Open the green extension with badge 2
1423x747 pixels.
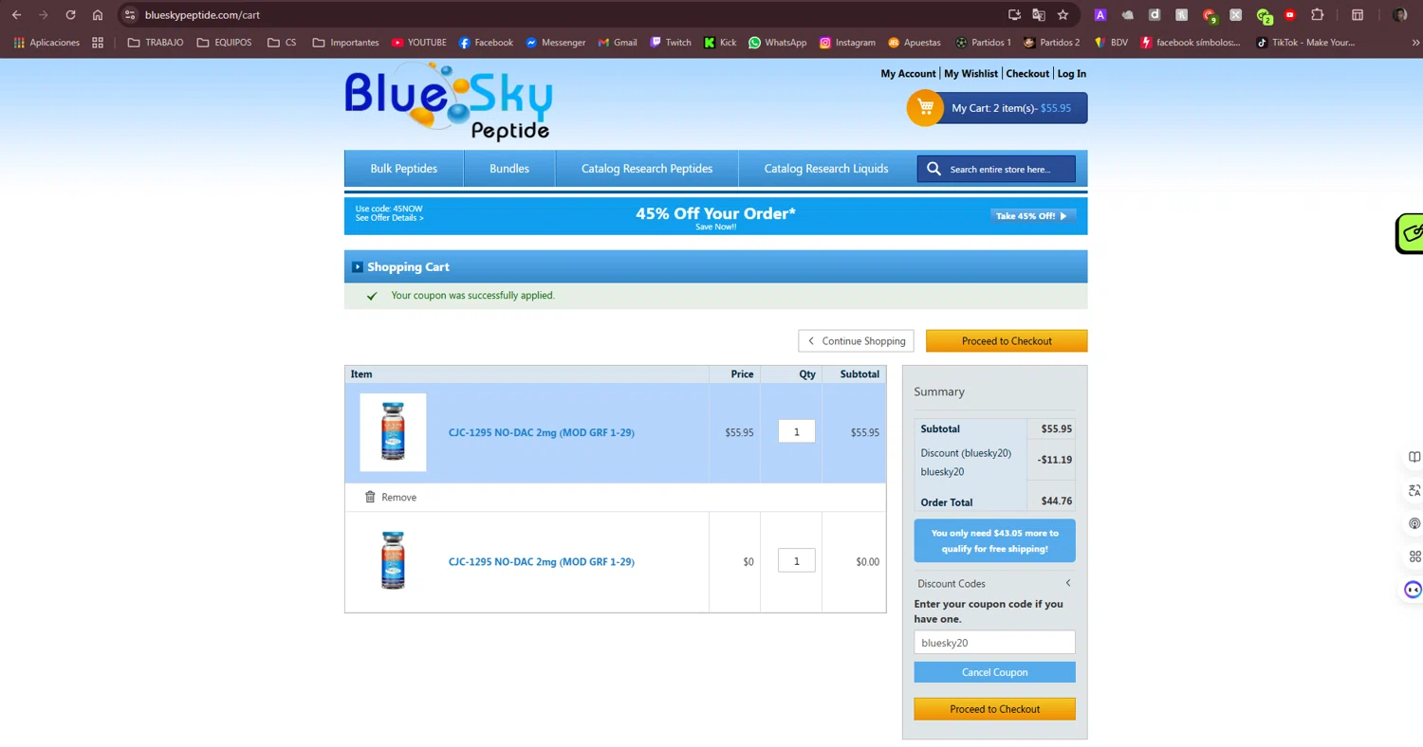click(x=1263, y=14)
